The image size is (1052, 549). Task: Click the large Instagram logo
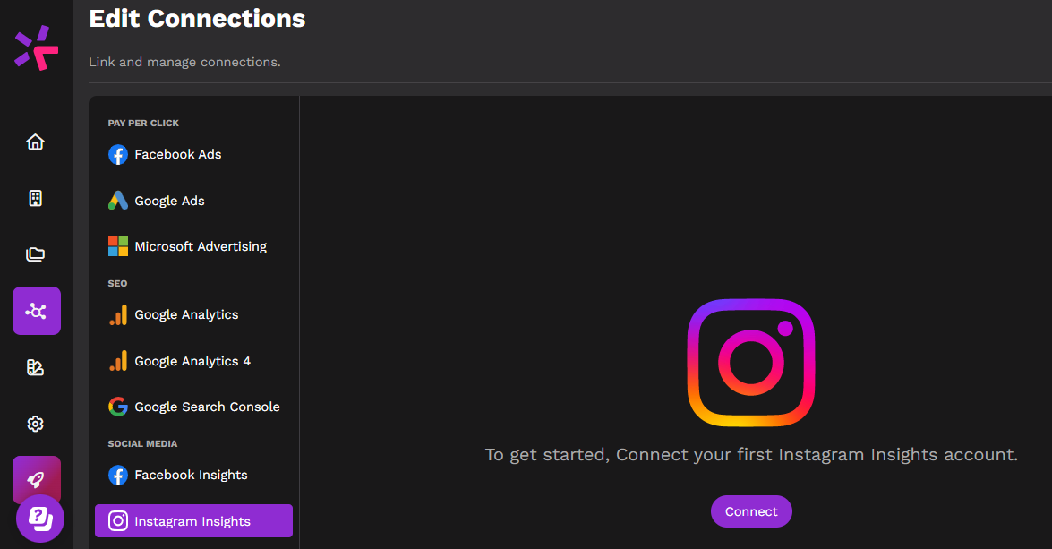tap(751, 363)
